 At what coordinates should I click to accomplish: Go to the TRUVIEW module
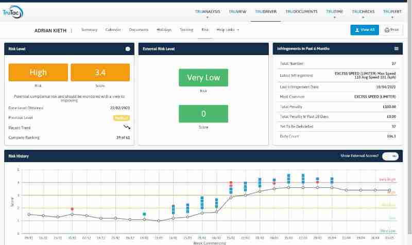(x=237, y=11)
